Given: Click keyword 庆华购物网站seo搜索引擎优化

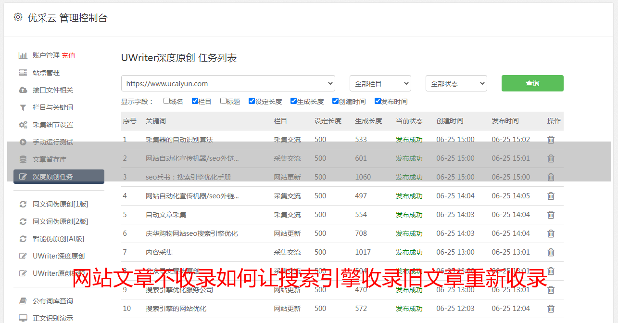Looking at the screenshot, I should point(192,233).
